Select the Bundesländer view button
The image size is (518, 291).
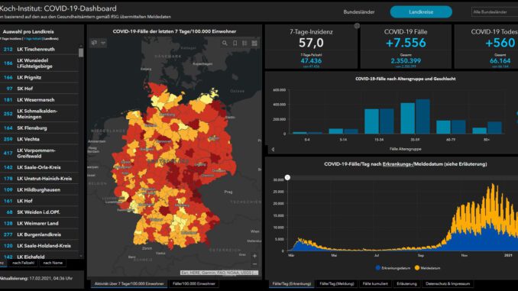click(x=359, y=12)
